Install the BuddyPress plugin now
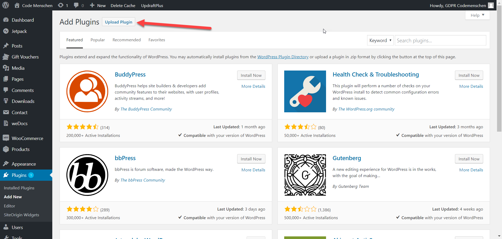The image size is (502, 239). point(251,75)
